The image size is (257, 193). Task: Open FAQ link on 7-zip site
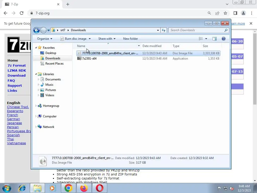(11, 81)
